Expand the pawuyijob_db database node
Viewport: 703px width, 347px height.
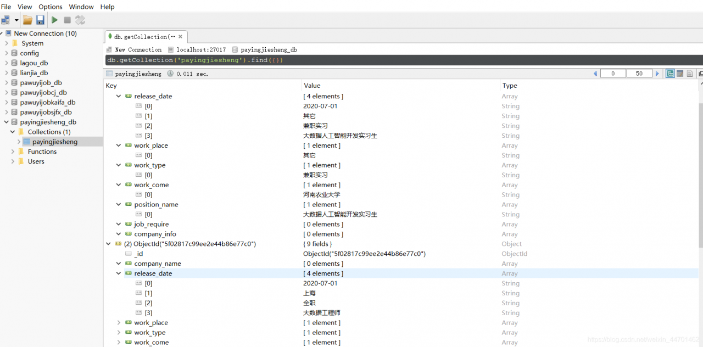(7, 83)
